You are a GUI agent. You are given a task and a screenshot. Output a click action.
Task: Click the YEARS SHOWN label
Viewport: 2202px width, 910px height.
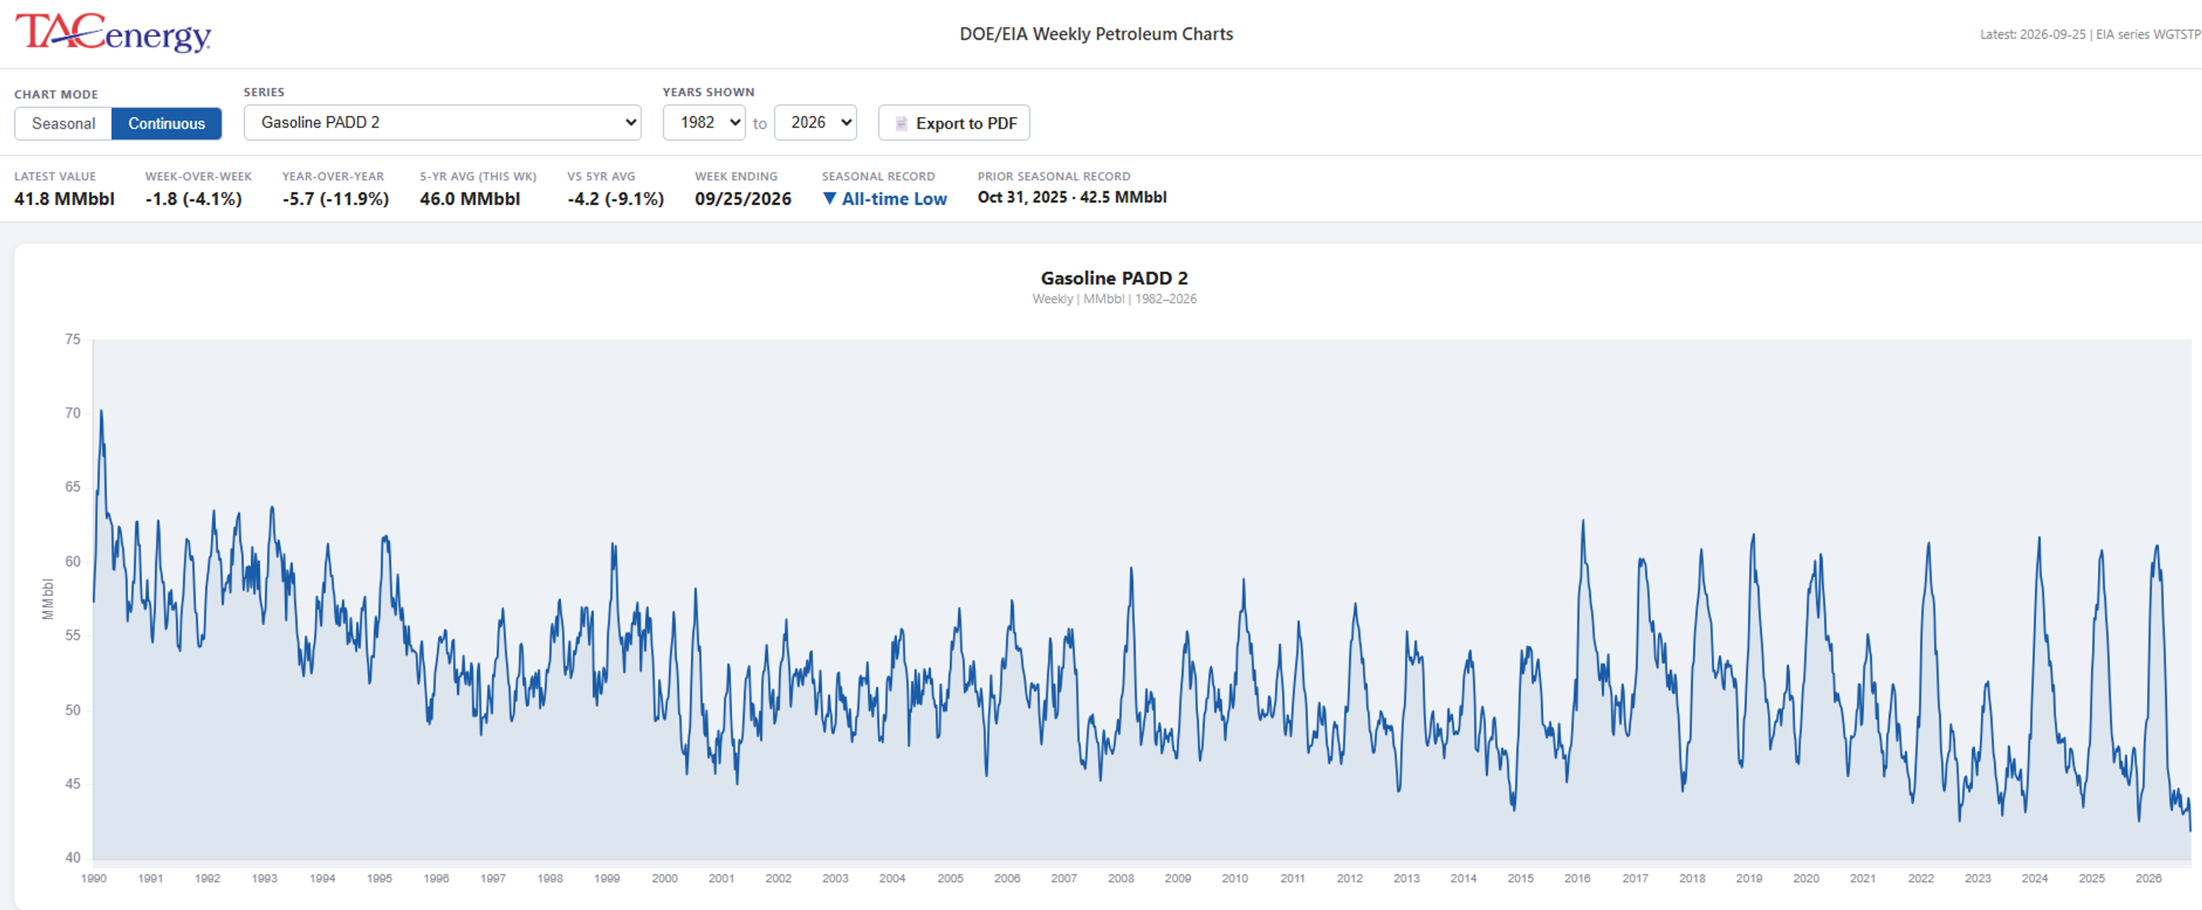pyautogui.click(x=709, y=92)
